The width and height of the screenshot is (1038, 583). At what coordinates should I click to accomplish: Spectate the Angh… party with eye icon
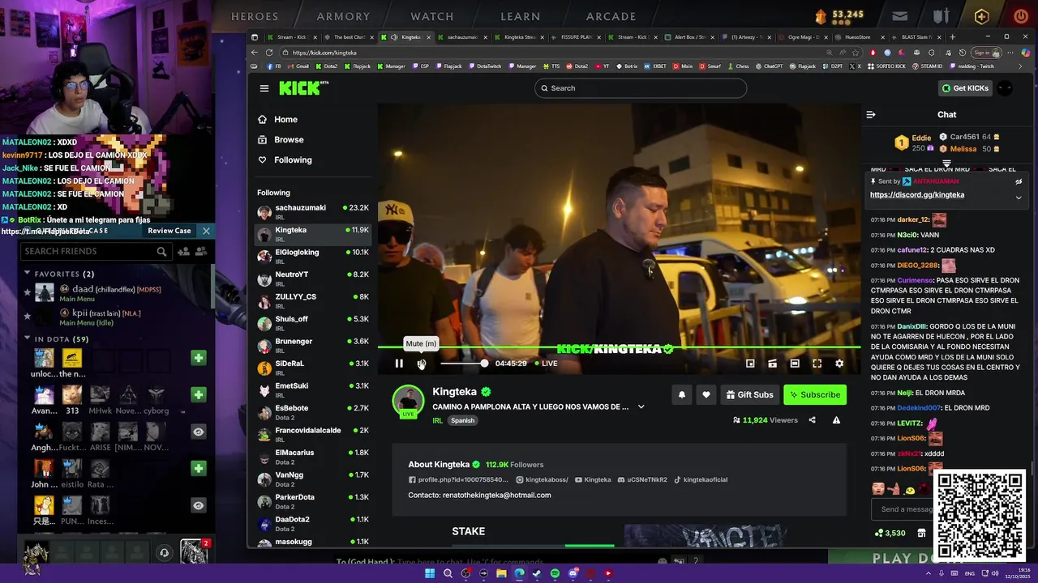point(199,432)
